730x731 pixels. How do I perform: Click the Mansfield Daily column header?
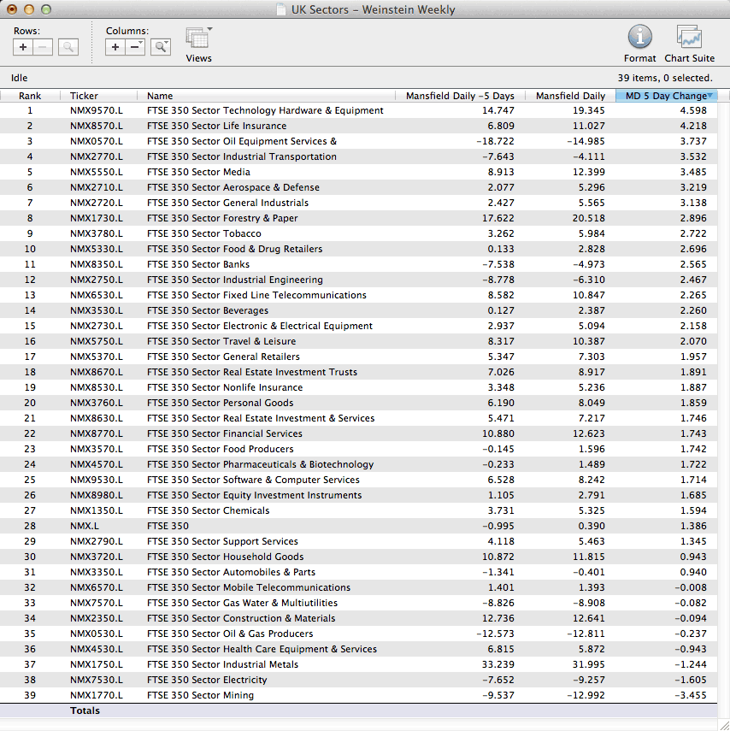[x=569, y=96]
